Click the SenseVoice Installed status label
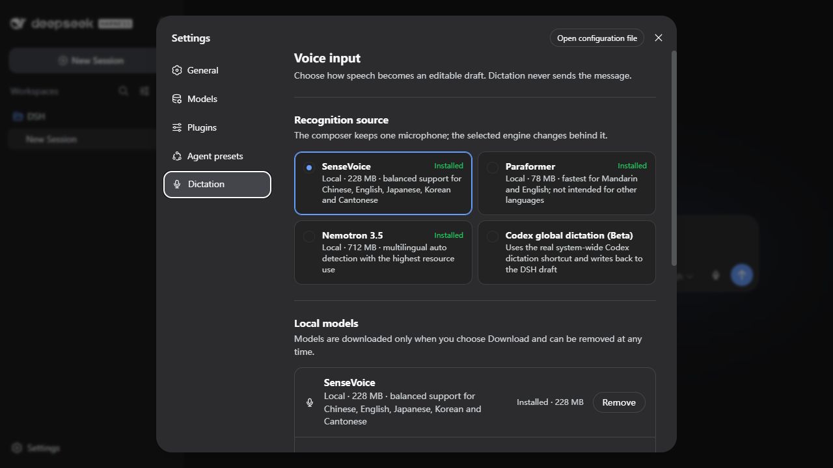 coord(448,166)
